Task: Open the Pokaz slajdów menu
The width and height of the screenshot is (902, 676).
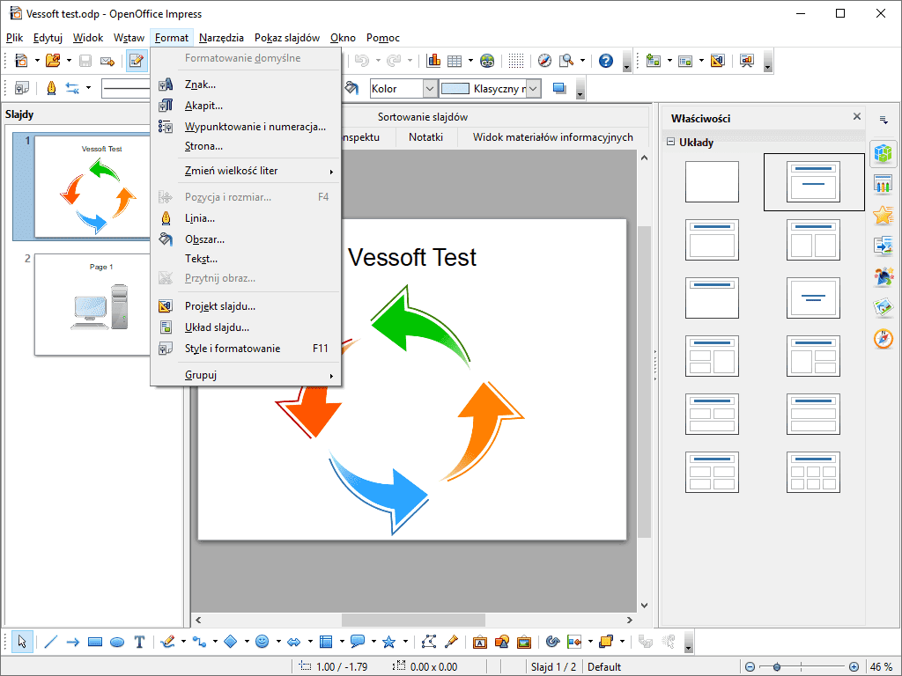Action: (287, 38)
